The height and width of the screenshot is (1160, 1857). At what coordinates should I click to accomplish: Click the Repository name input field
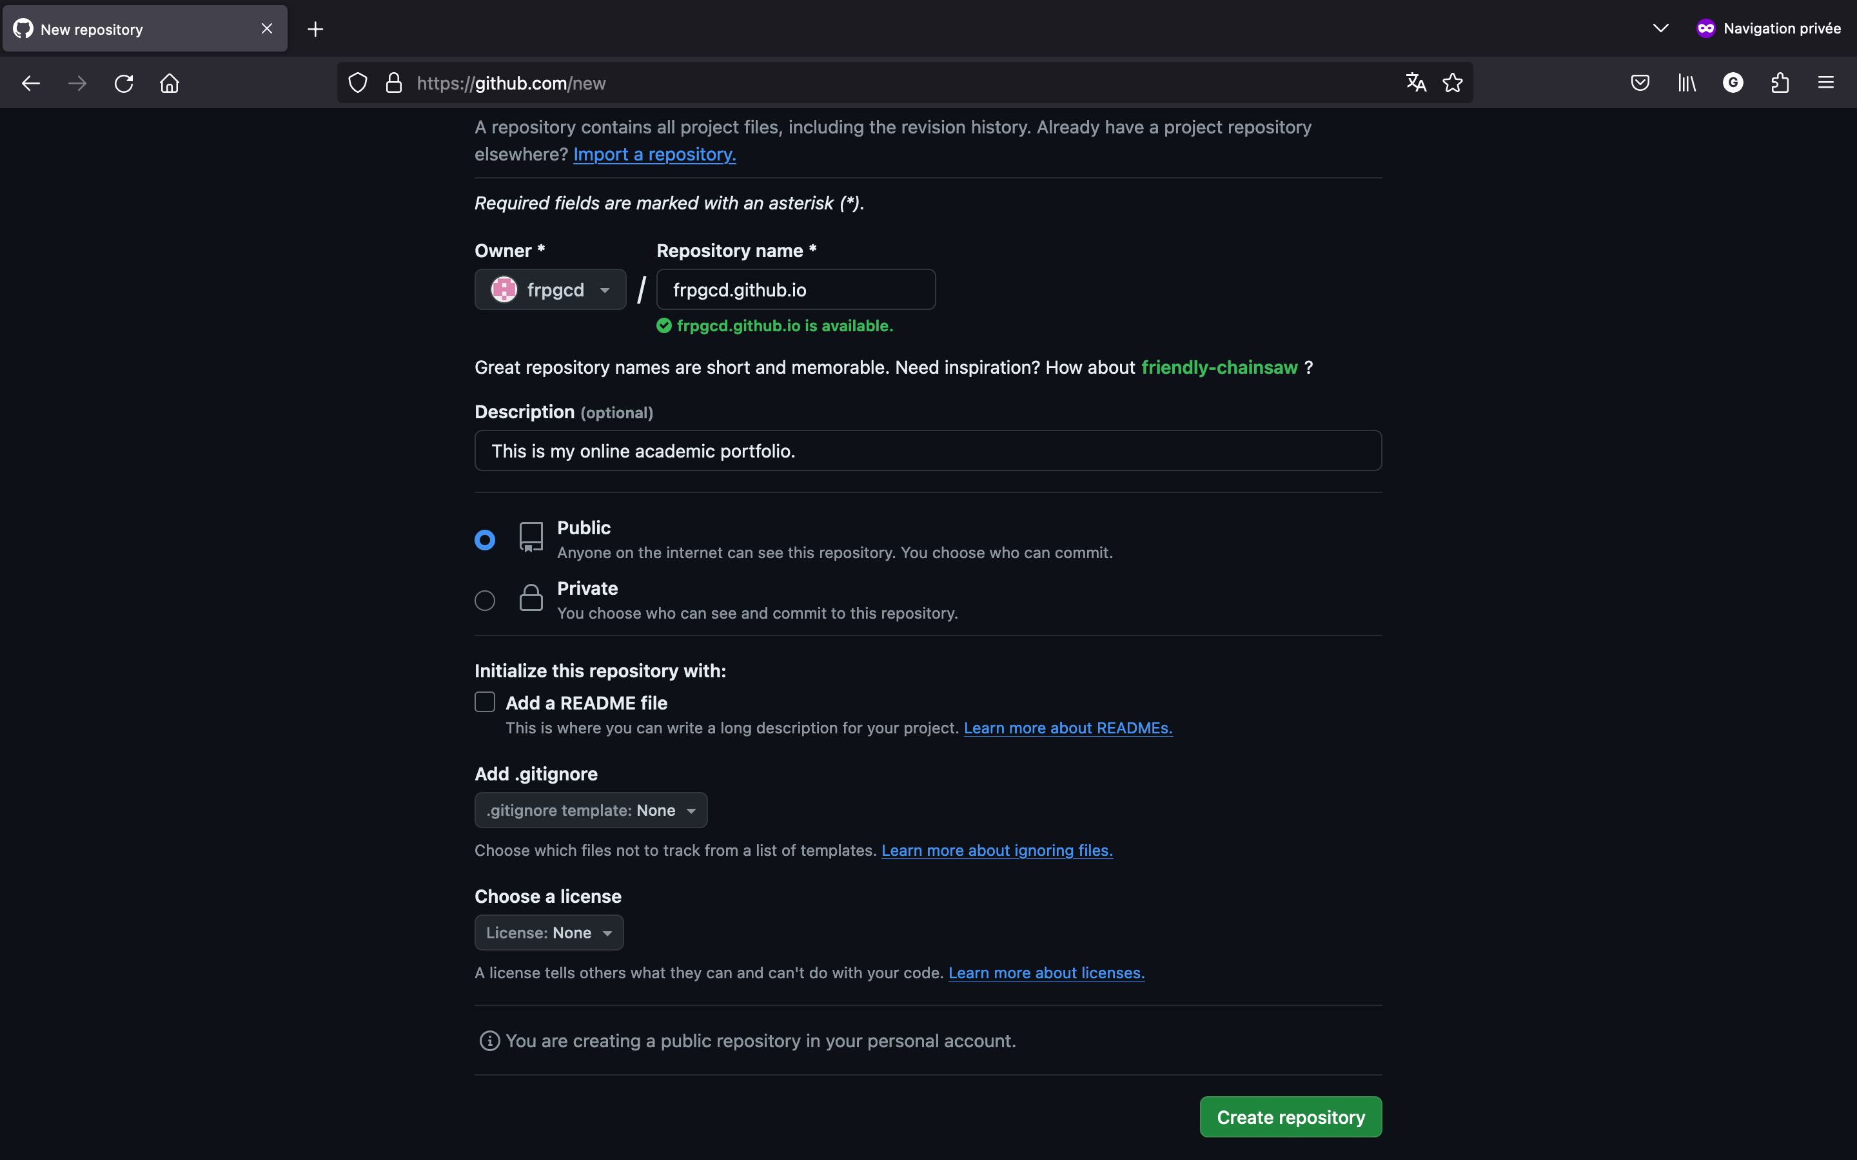[x=796, y=290]
